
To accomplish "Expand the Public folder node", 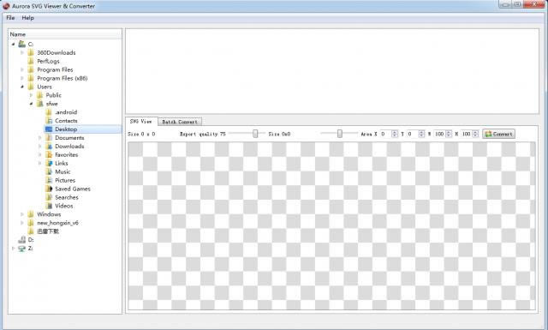I will coord(31,95).
